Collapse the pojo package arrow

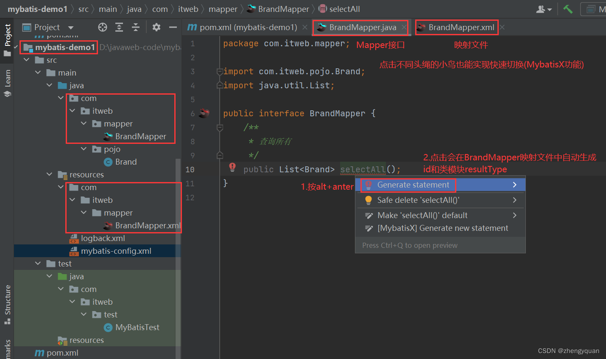(84, 149)
